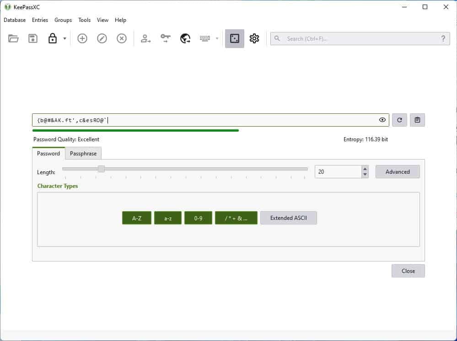Save the current database
This screenshot has height=341, width=457.
click(32, 38)
